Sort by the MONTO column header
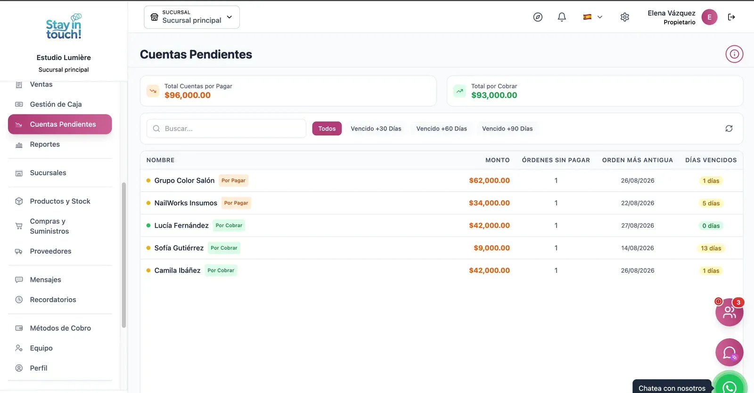The height and width of the screenshot is (393, 754). 497,160
